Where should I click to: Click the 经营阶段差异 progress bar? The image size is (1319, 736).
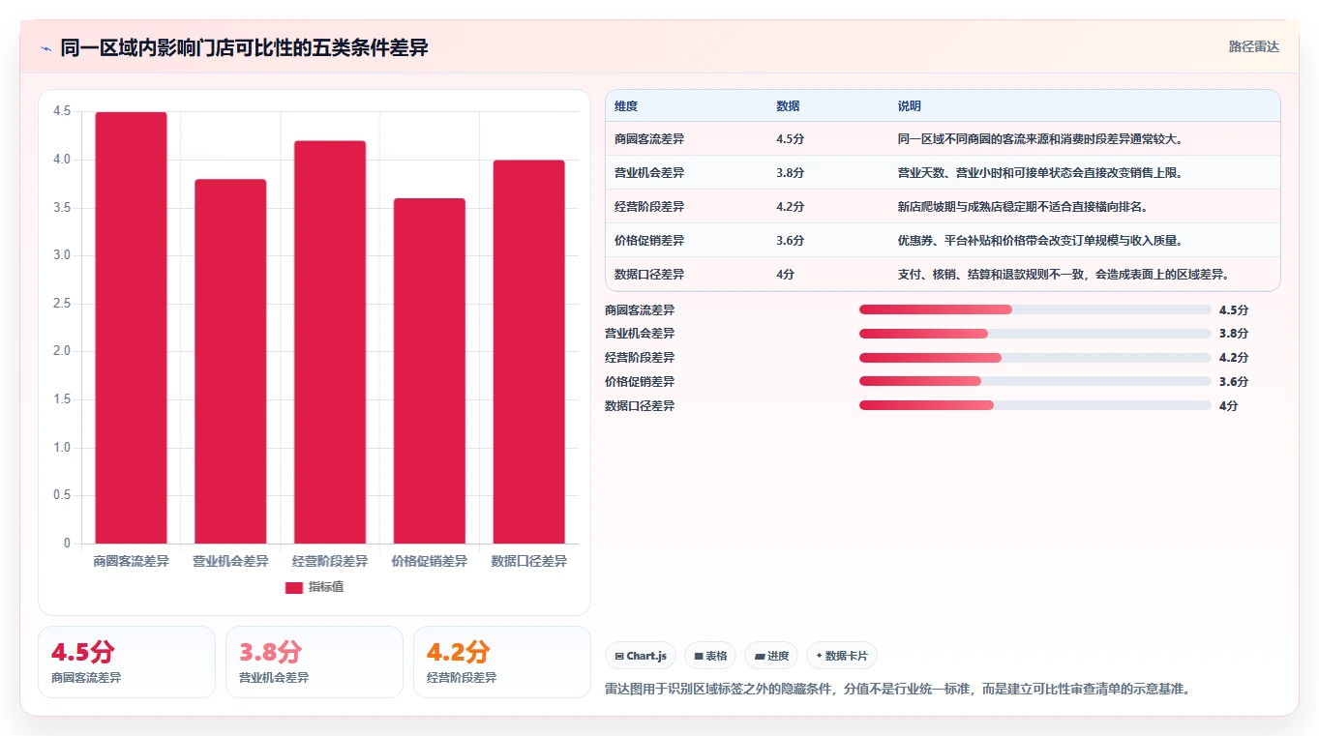click(x=1035, y=358)
